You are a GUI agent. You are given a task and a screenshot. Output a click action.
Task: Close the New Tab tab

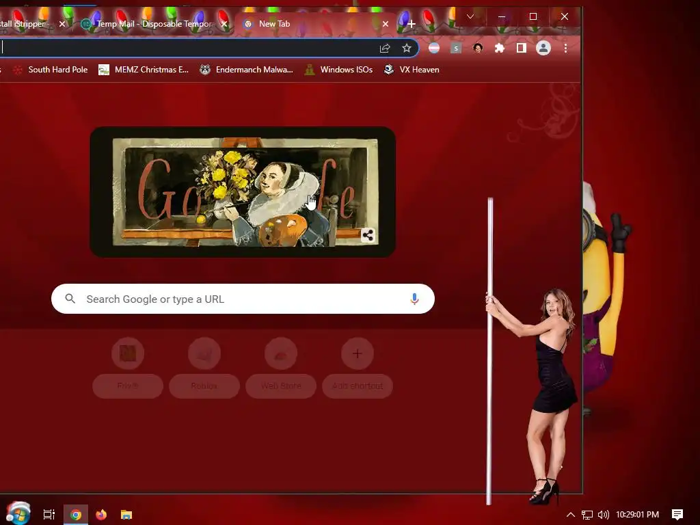coord(386,24)
